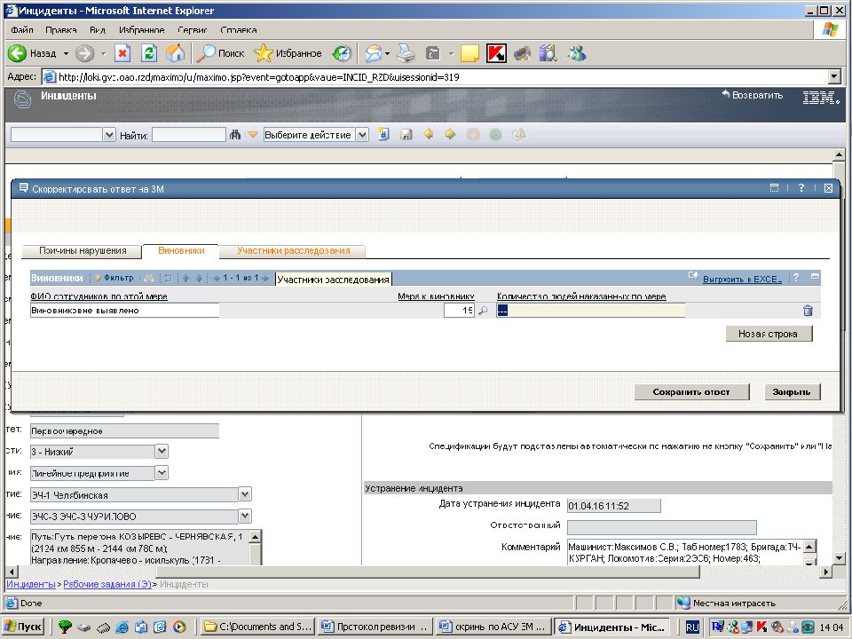
Task: Switch to the C:\Documents and S... taskbar window
Action: (x=257, y=627)
